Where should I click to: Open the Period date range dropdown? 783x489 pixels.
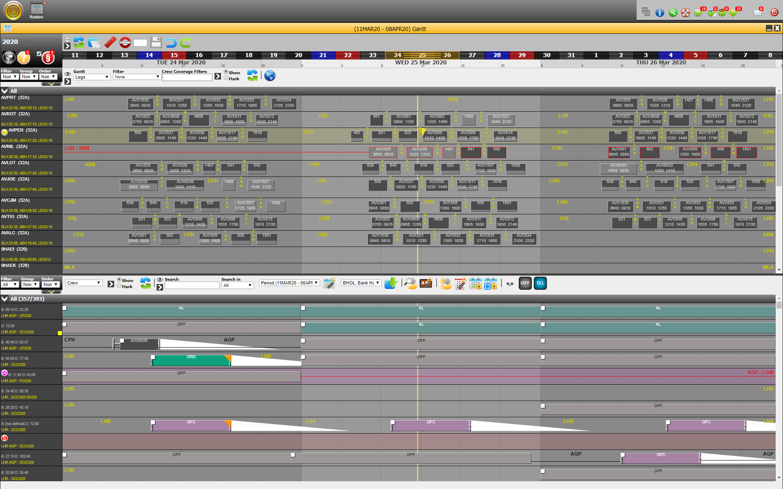289,283
